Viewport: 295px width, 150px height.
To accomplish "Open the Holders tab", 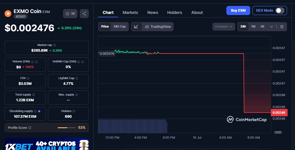I will point(175,12).
